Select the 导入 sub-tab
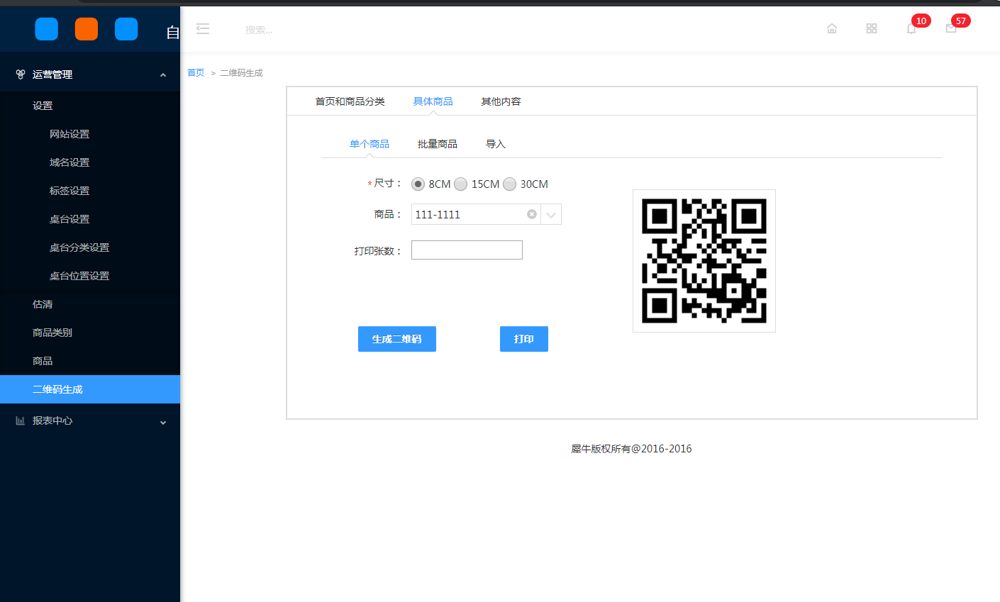This screenshot has width=1000, height=602. pyautogui.click(x=496, y=144)
